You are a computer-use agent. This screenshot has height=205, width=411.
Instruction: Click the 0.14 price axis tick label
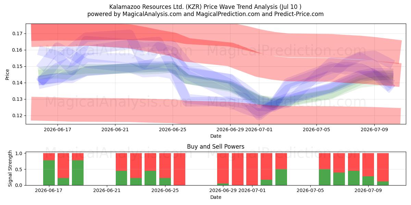click(x=17, y=83)
